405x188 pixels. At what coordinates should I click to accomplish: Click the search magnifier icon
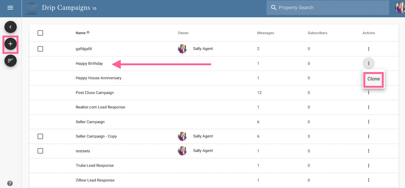pos(274,7)
